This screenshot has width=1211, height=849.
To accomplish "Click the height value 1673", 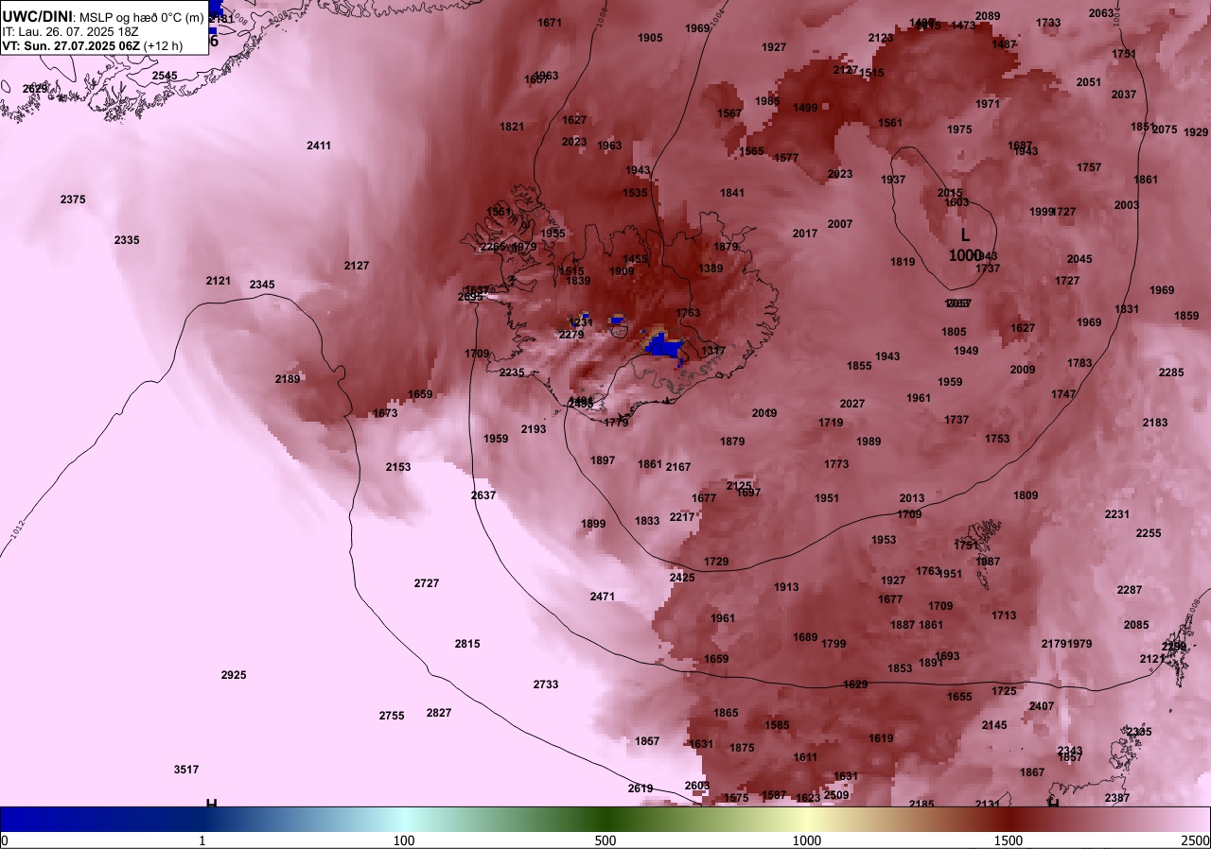I will tap(385, 413).
